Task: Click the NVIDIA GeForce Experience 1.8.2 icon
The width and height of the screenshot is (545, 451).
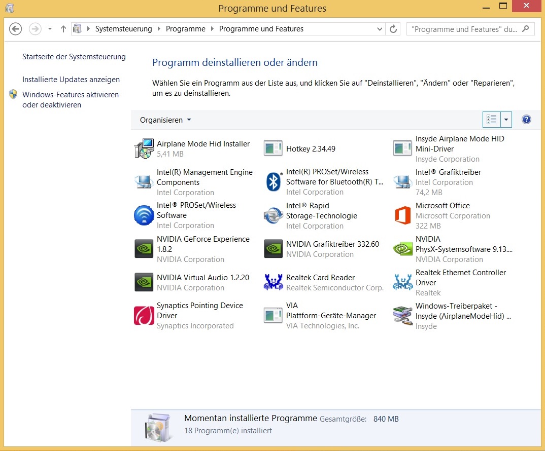Action: click(x=144, y=249)
